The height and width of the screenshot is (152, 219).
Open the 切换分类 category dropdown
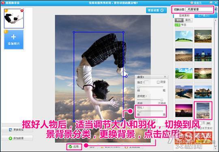click(199, 9)
